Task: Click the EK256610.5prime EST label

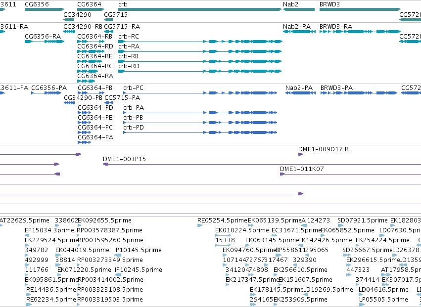Action: [300, 269]
